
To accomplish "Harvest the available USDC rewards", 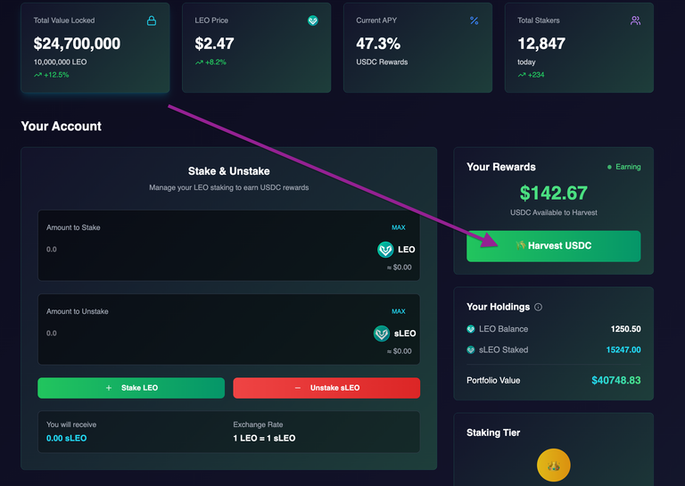I will [554, 246].
